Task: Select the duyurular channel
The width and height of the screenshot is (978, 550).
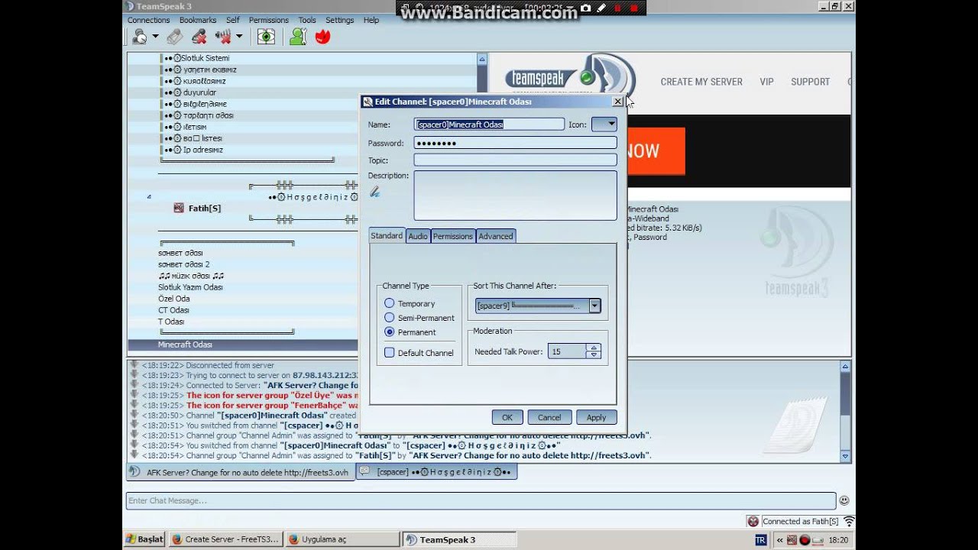Action: point(199,92)
